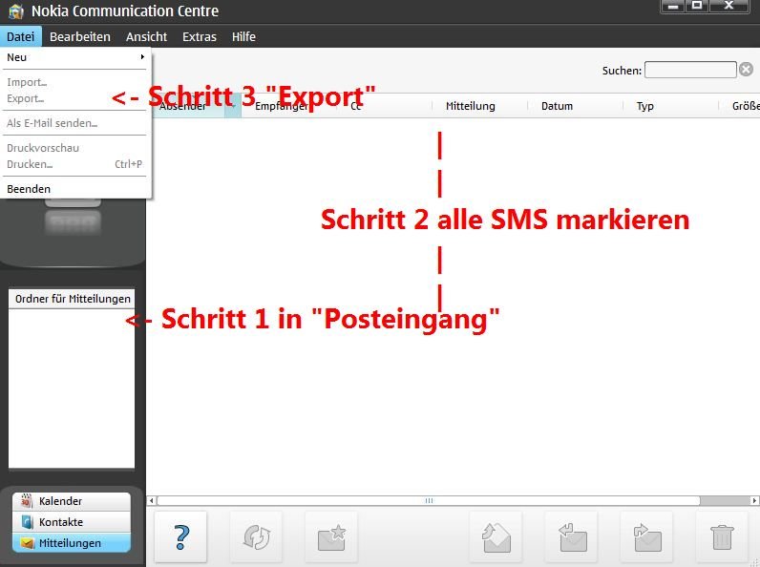
Task: Close the Nokia Communication Centre window
Action: [729, 6]
